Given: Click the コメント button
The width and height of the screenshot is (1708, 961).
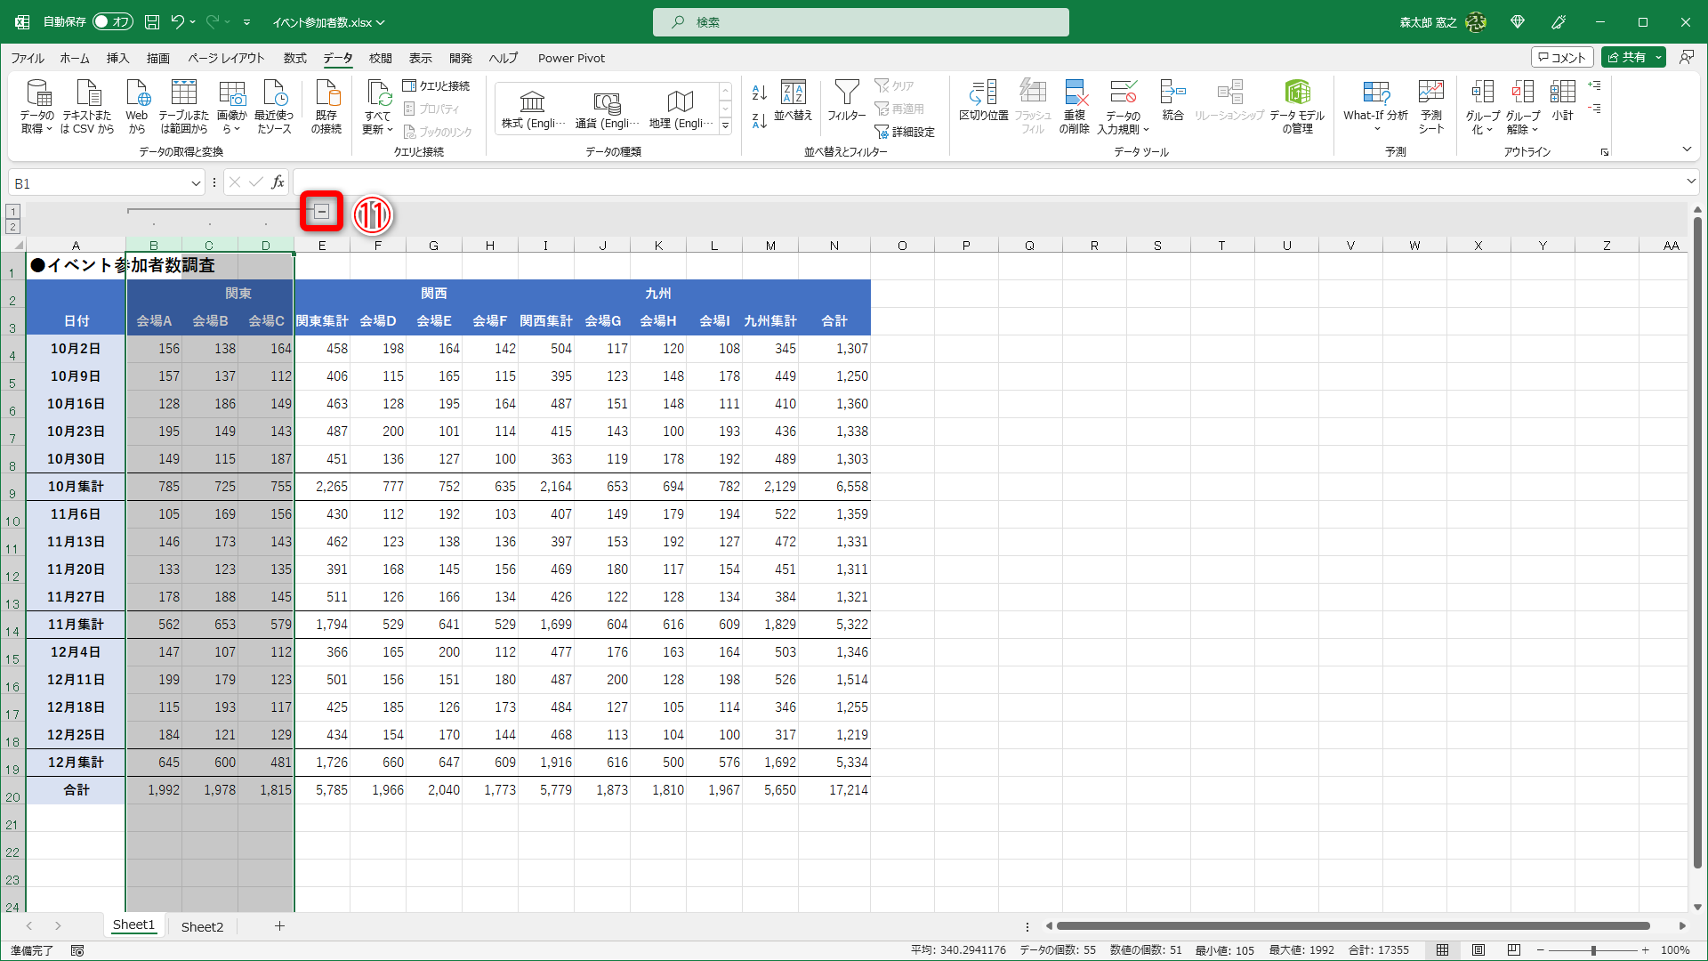Looking at the screenshot, I should coord(1561,57).
